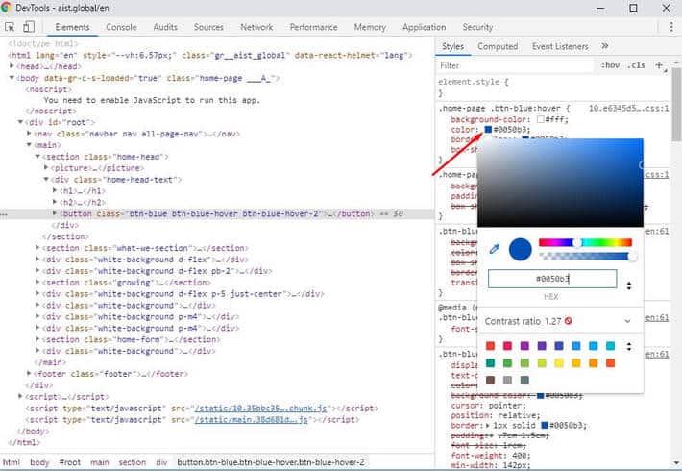Toggle the .cls class editor button
The image size is (682, 471).
click(x=636, y=65)
